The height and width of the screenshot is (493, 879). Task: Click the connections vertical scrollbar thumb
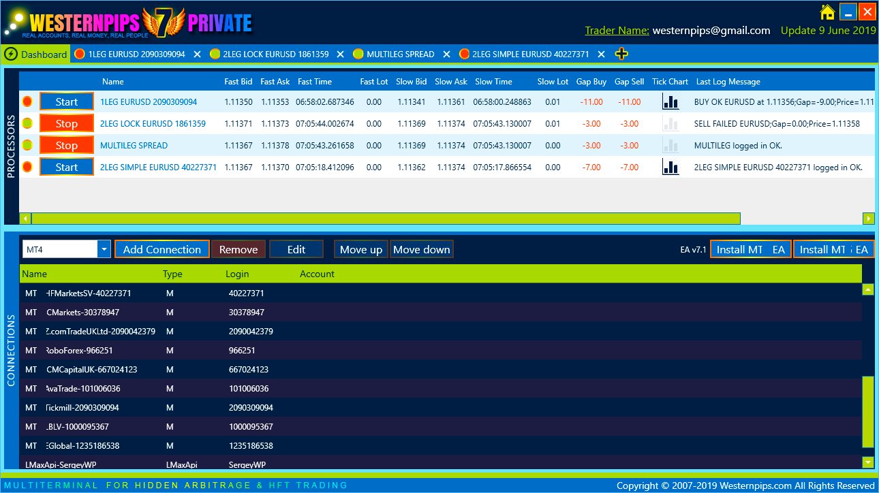coord(868,411)
